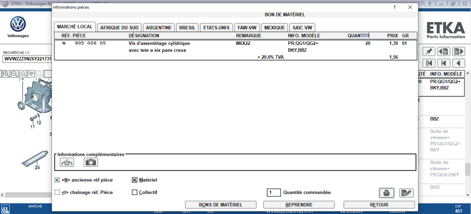This screenshot has height=214, width=471.
Task: Open dialog help question mark
Action: 395,8
